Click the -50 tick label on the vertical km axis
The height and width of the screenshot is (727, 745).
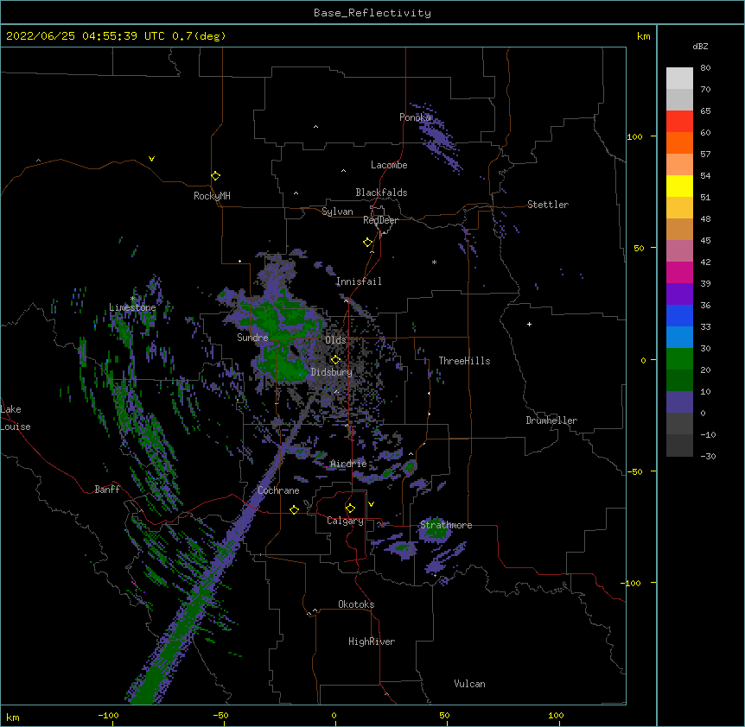634,471
